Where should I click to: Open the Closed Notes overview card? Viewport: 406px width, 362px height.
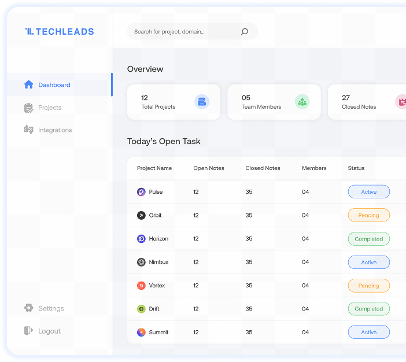[367, 102]
